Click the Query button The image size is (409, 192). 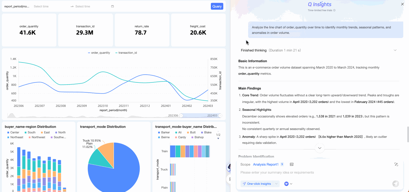tap(217, 6)
